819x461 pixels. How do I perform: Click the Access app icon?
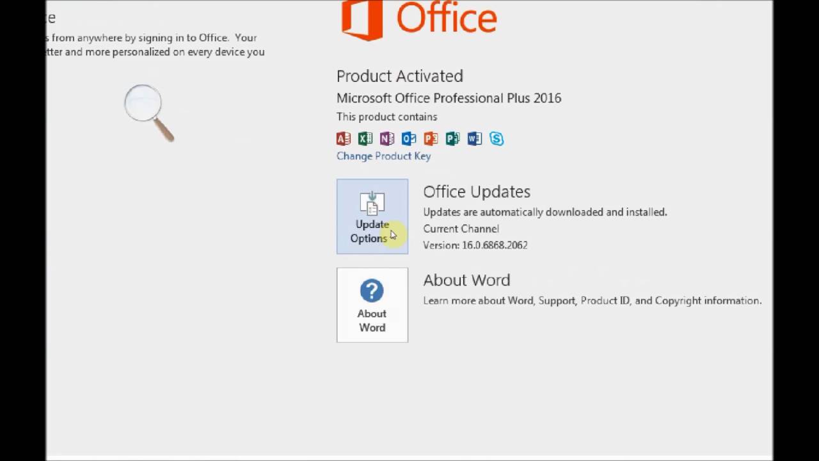point(344,138)
